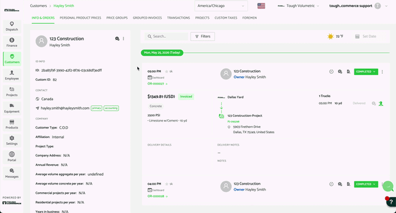Click the history clock icon on order OR-000028

[332, 184]
